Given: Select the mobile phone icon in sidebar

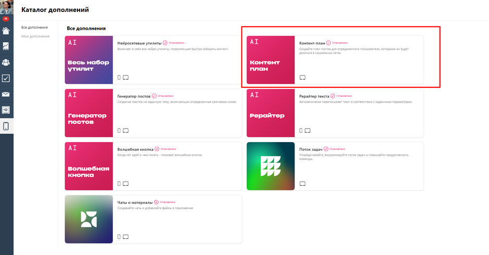Looking at the screenshot, I should point(6,126).
